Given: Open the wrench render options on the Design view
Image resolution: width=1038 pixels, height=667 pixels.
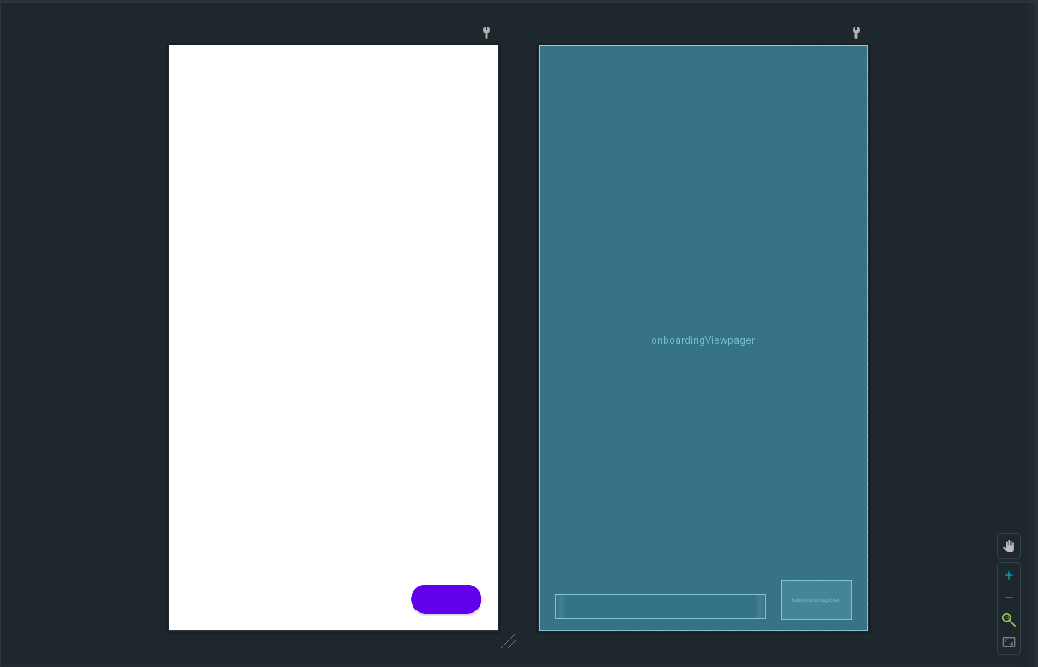Looking at the screenshot, I should pyautogui.click(x=486, y=33).
